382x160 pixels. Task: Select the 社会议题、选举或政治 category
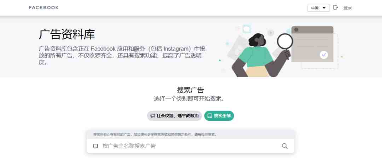(x=174, y=116)
